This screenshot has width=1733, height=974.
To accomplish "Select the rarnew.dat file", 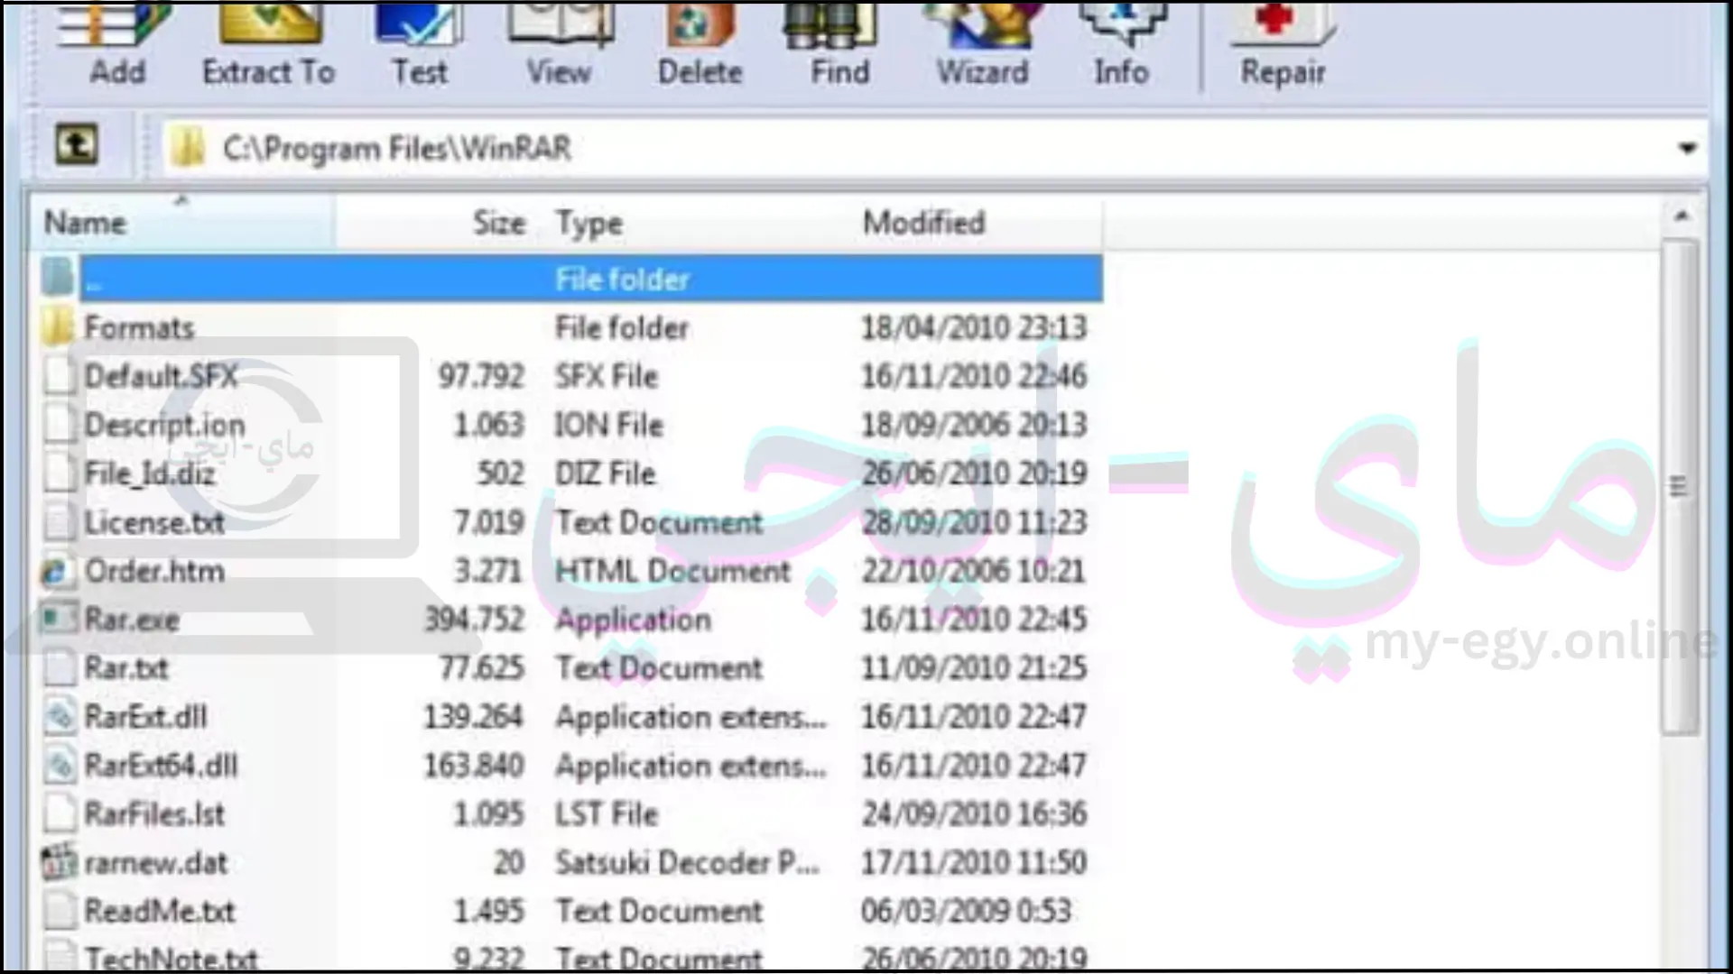I will (155, 863).
